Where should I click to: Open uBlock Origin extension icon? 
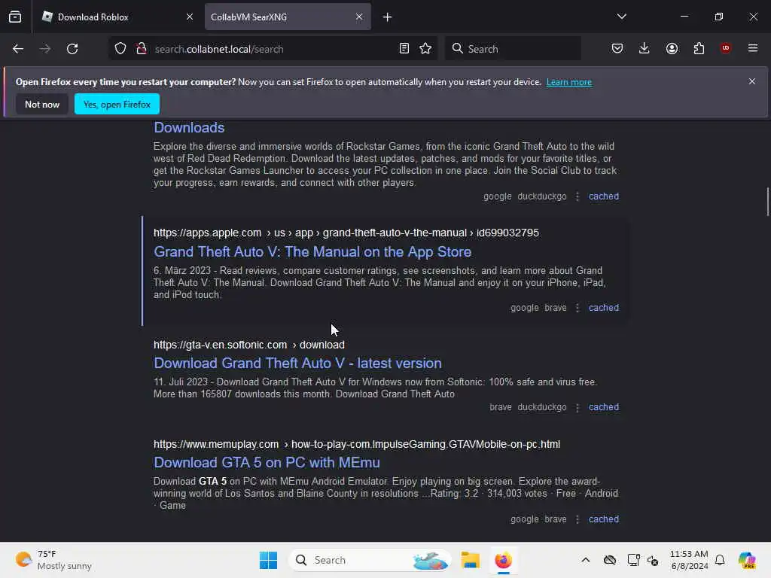click(725, 48)
